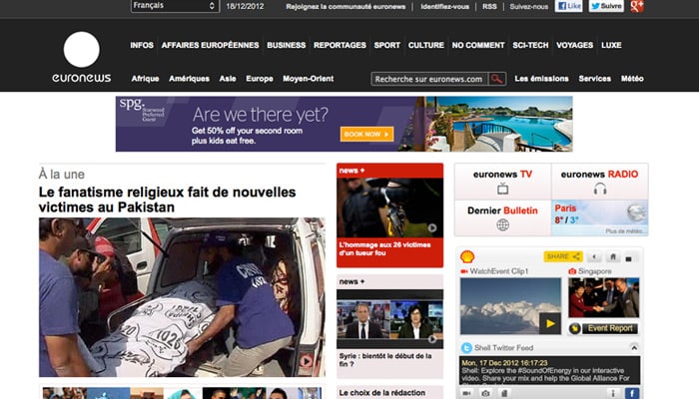Click the search input field
699x399 pixels.
[428, 79]
